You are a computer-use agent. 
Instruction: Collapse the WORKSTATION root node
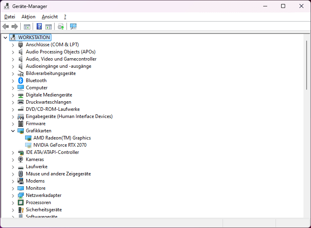click(5, 37)
